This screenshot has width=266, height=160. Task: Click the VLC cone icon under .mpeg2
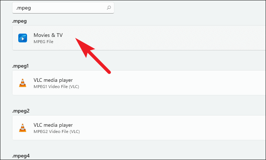tap(23, 128)
